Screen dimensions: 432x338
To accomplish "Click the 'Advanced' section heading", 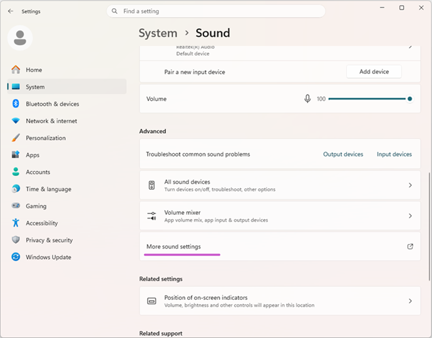I will (153, 131).
